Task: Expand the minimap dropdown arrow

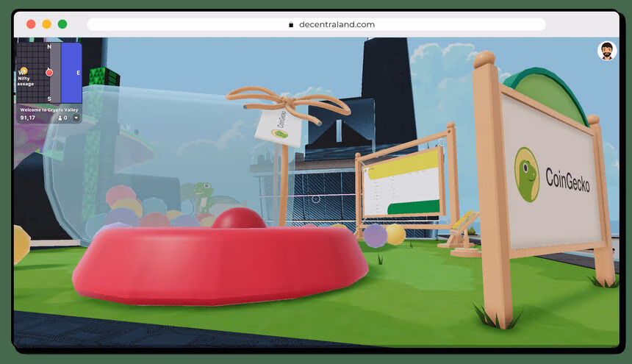Action: (x=75, y=118)
